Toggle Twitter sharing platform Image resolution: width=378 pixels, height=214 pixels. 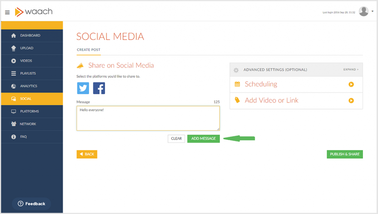(83, 88)
